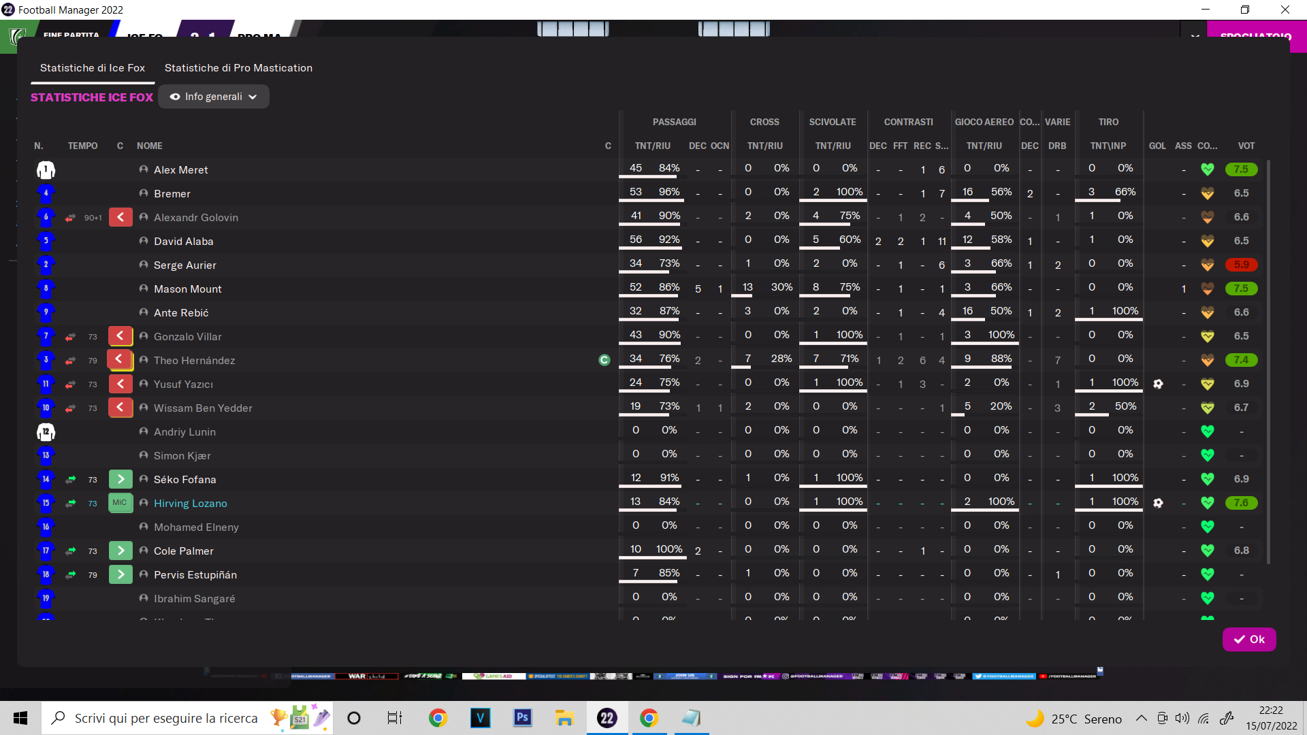Open Task View on the taskbar
Screen dimensions: 1307x735
(395, 718)
